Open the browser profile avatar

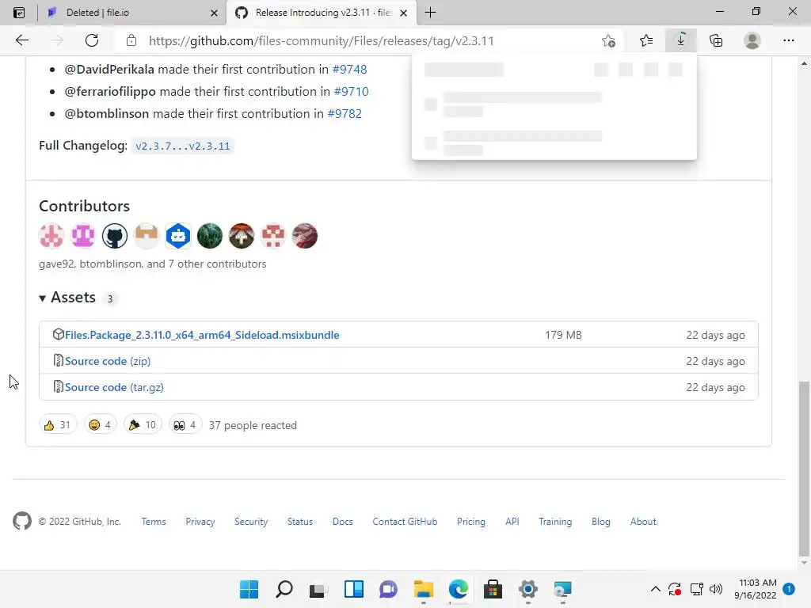pyautogui.click(x=752, y=40)
